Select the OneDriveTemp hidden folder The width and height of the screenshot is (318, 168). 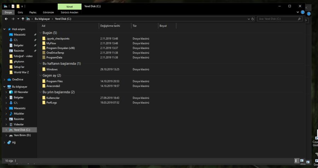pyautogui.click(x=55, y=53)
